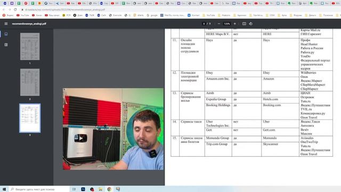
Task: Expand the Форумы bookmarks folder
Action: [x=296, y=15]
